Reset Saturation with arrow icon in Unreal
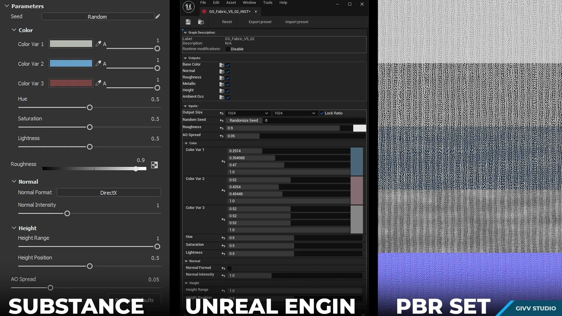Viewport: 562px width, 316px height. point(223,246)
